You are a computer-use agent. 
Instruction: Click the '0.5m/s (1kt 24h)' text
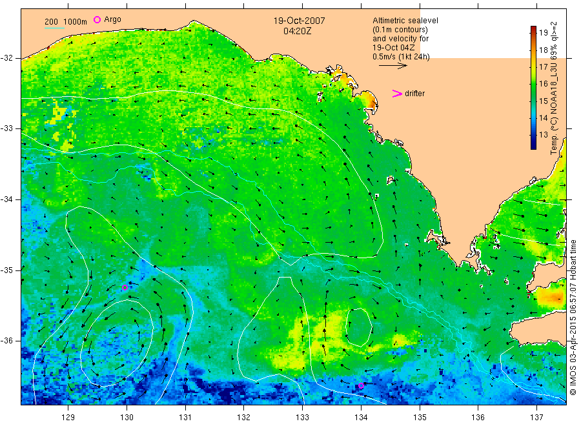[401, 57]
